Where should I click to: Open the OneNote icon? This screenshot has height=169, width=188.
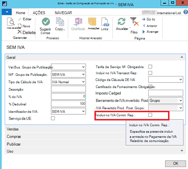tap(78, 22)
